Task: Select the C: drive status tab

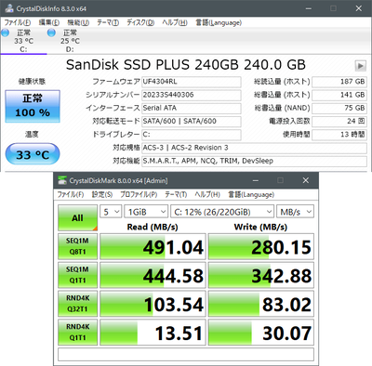Action: tap(23, 41)
